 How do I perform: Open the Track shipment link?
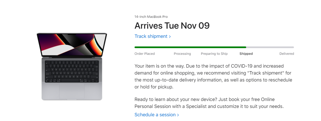151,36
